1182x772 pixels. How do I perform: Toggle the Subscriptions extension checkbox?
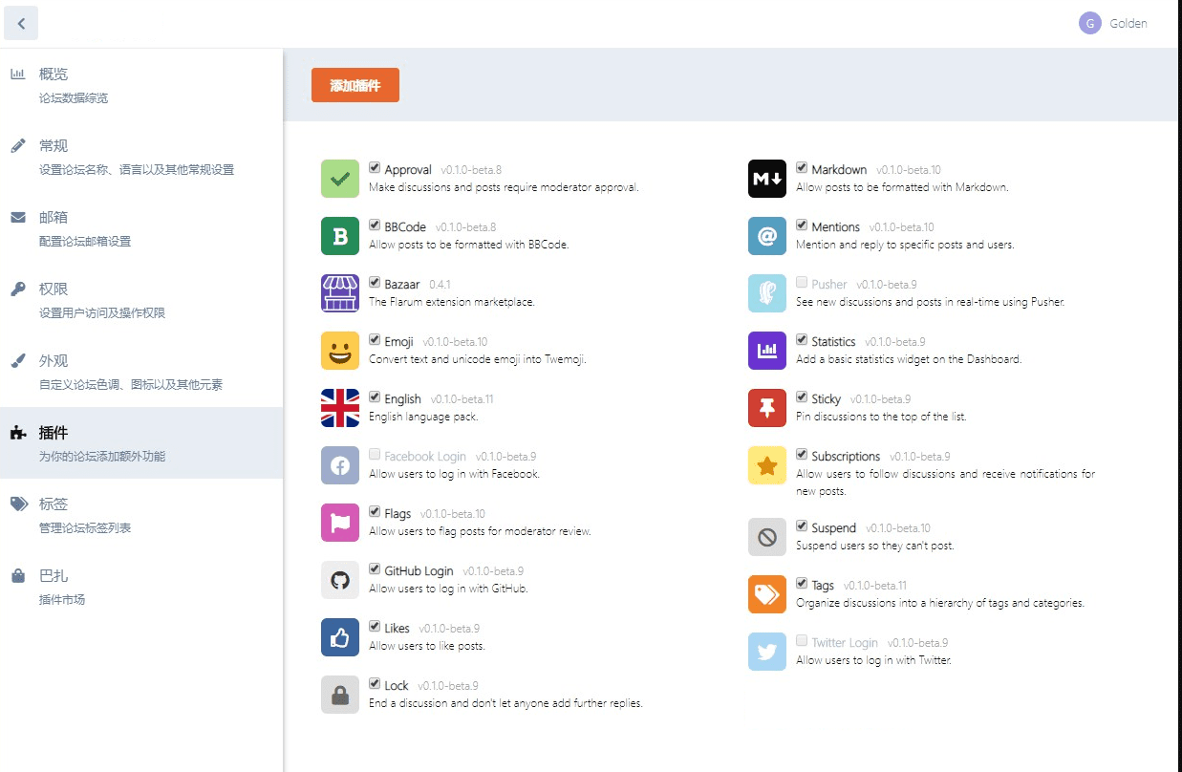[803, 455]
